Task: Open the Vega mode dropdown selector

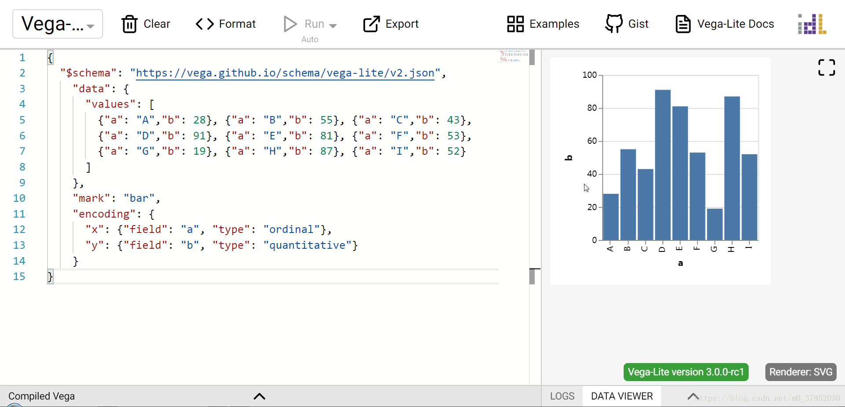Action: [x=58, y=24]
